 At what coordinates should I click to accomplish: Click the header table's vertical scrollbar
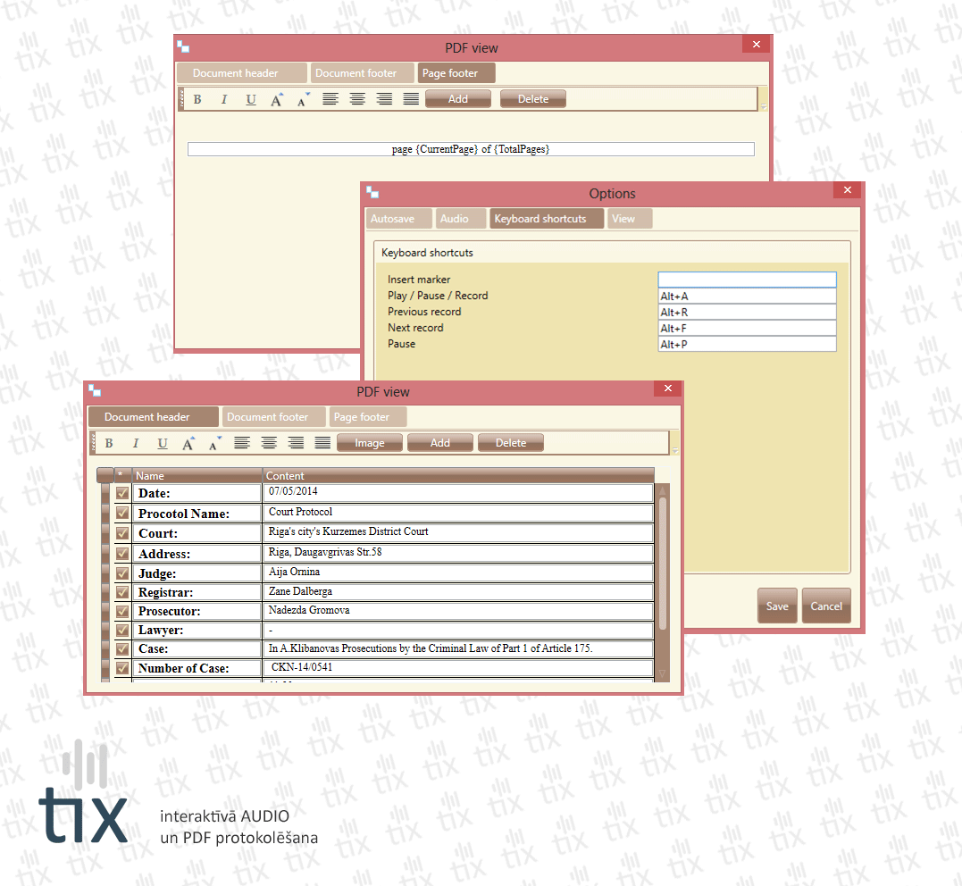click(x=662, y=563)
